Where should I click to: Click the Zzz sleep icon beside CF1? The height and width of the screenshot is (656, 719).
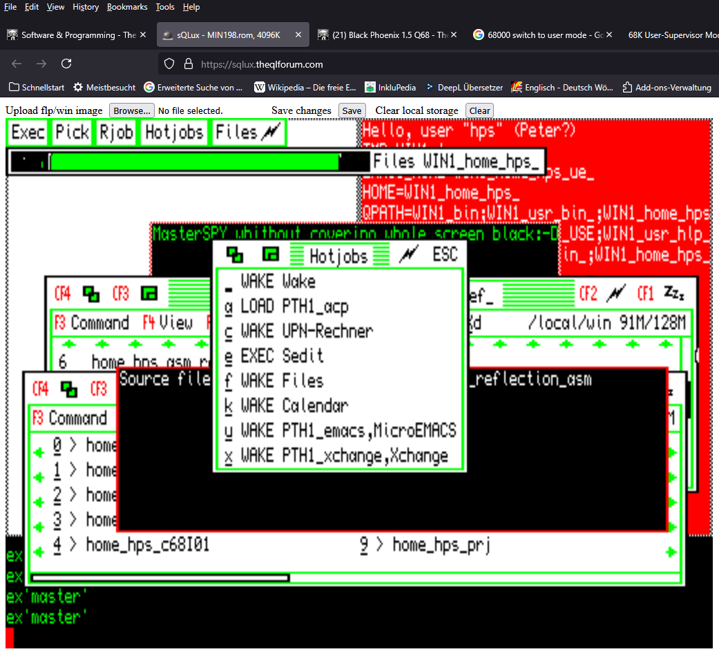pyautogui.click(x=674, y=293)
